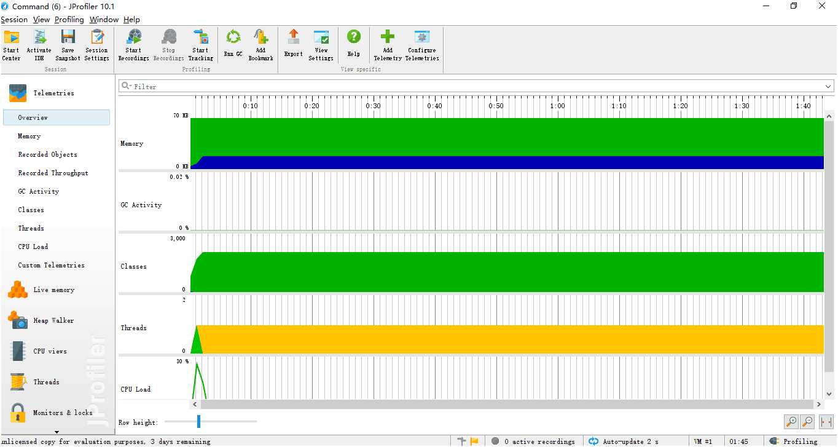Click the scale-to-fit window icon
This screenshot has width=838, height=447.
point(826,422)
